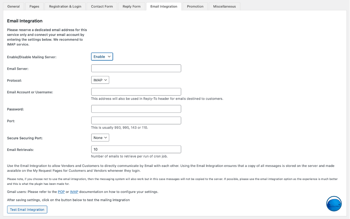Focus the Email Server input field
Viewport: 350px width, 219px height.
click(136, 68)
